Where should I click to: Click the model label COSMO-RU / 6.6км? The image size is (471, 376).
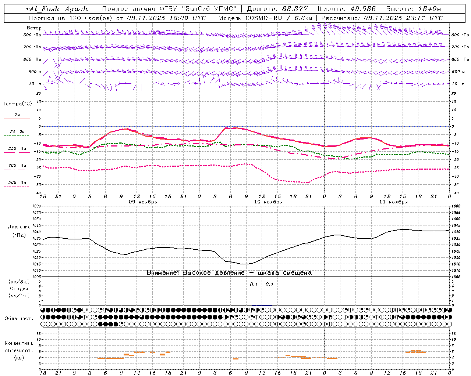279,18
